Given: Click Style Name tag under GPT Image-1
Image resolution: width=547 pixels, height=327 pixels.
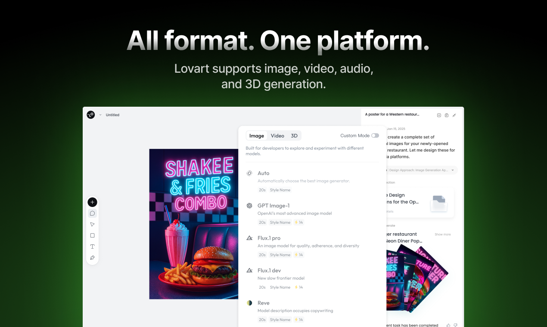Looking at the screenshot, I should [280, 222].
